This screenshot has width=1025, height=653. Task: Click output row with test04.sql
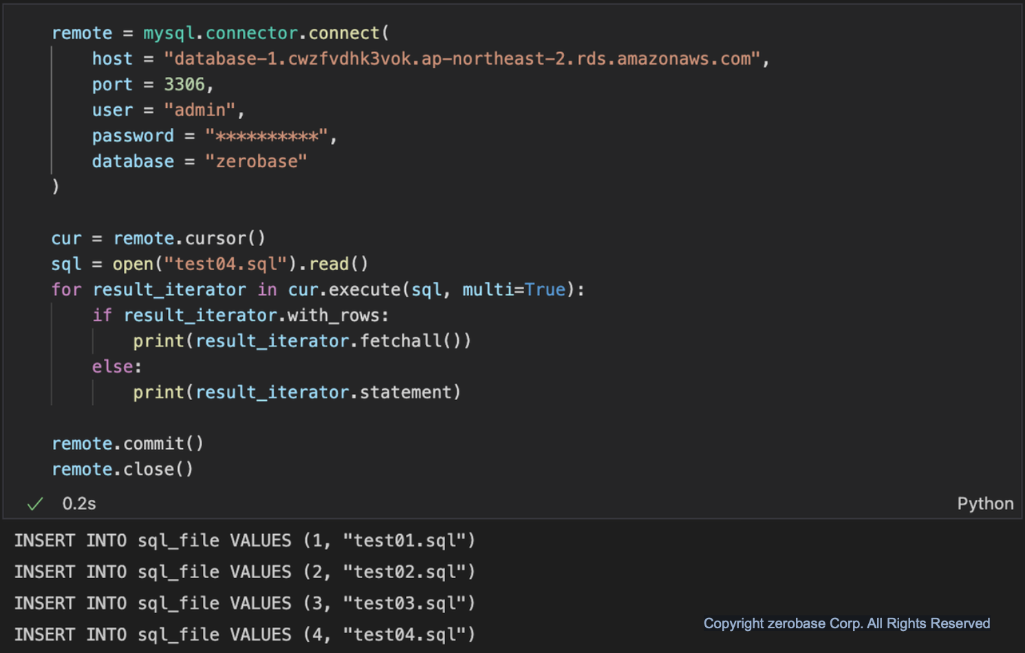tap(245, 634)
